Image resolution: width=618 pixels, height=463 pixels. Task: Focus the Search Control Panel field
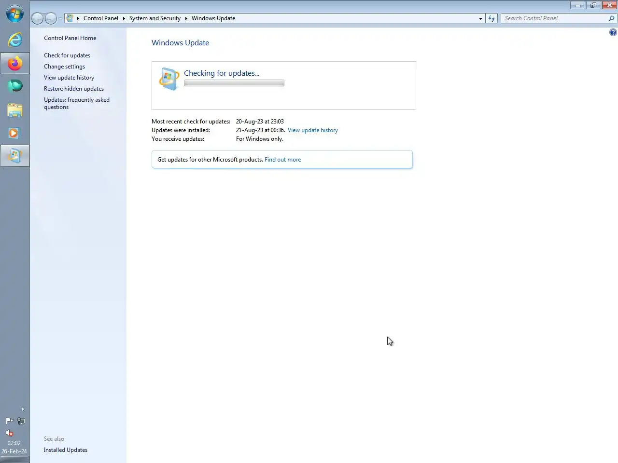pos(554,18)
